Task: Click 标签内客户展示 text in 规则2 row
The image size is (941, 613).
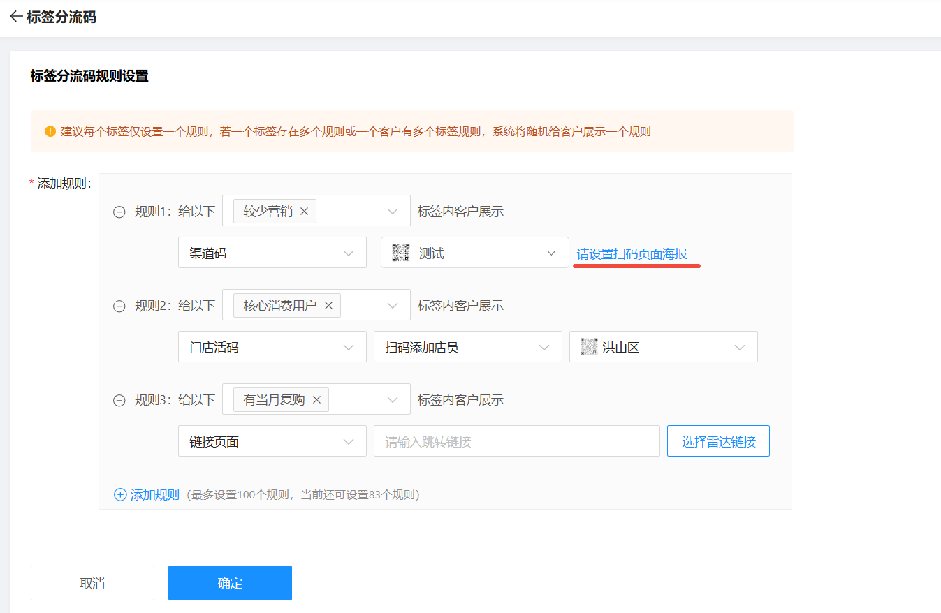Action: pyautogui.click(x=460, y=306)
